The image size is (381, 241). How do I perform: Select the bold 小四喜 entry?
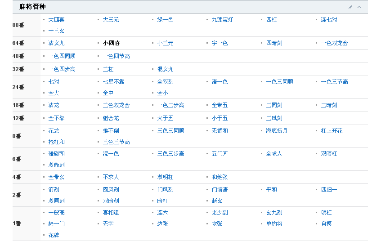coord(112,43)
